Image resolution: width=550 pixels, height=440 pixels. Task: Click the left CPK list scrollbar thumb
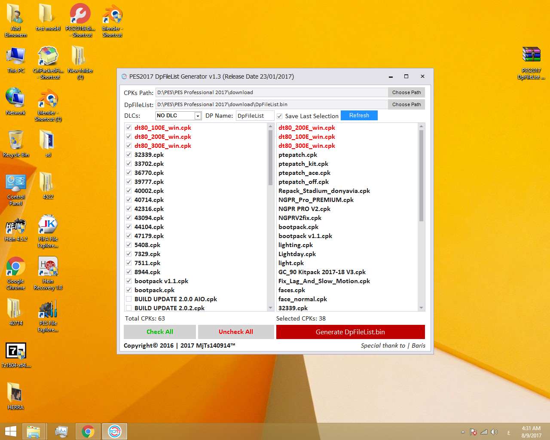[x=271, y=157]
